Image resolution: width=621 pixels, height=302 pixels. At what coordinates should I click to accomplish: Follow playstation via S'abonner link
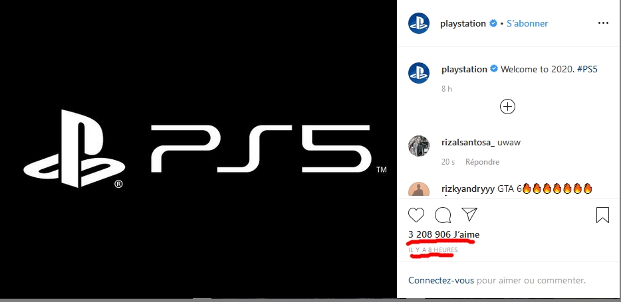pyautogui.click(x=527, y=24)
